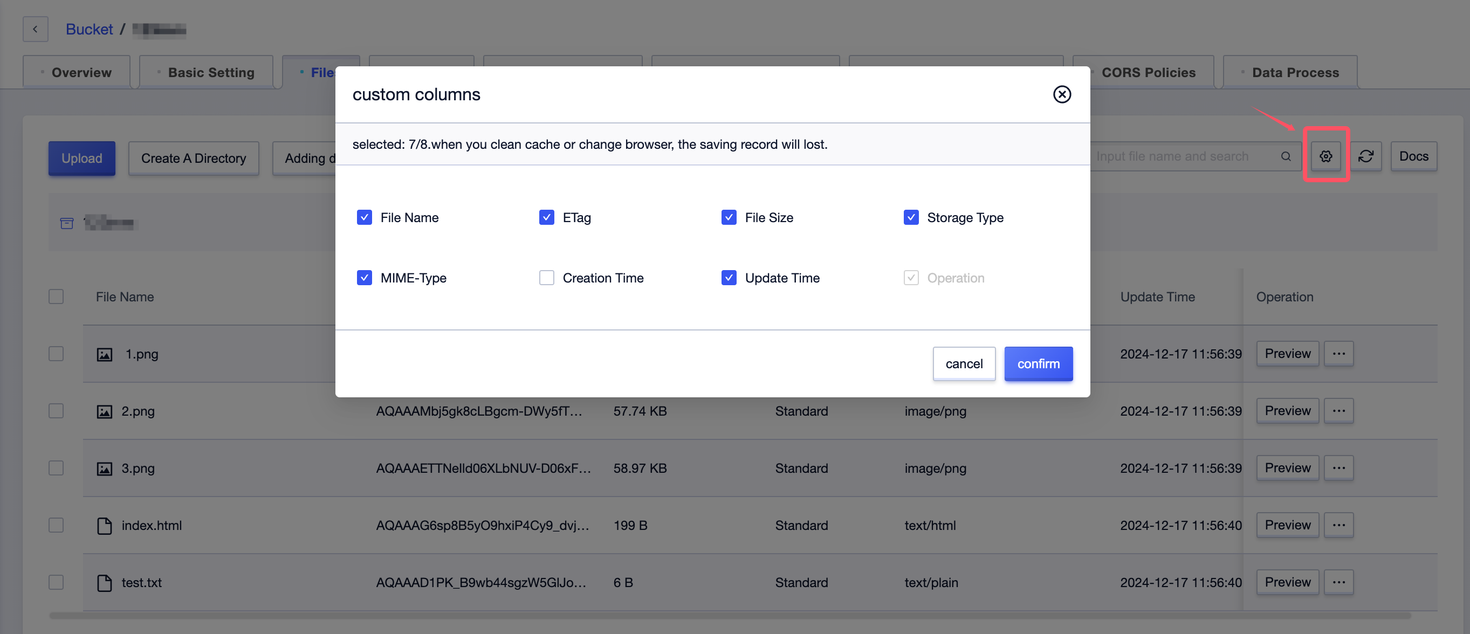
Task: Preview the test.txt file
Action: (x=1287, y=582)
